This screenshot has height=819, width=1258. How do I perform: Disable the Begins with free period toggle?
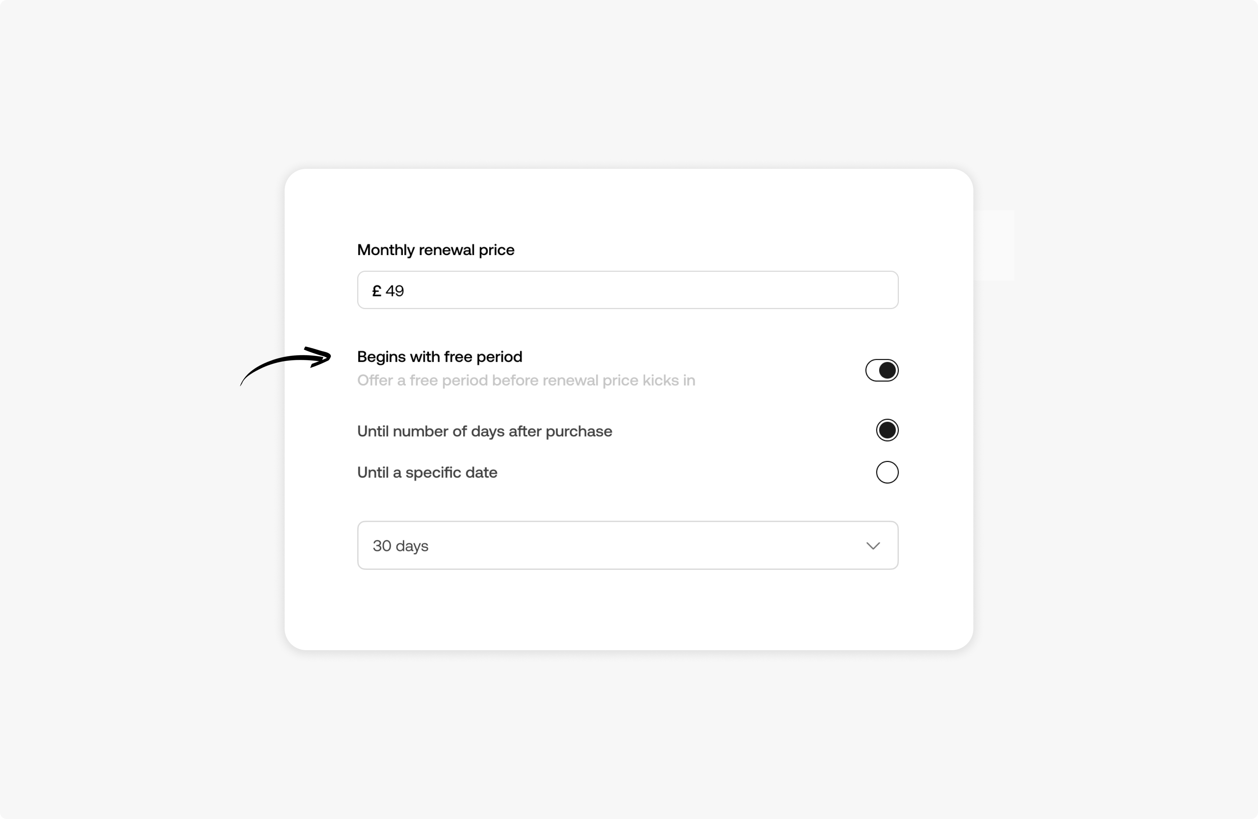[x=881, y=370]
